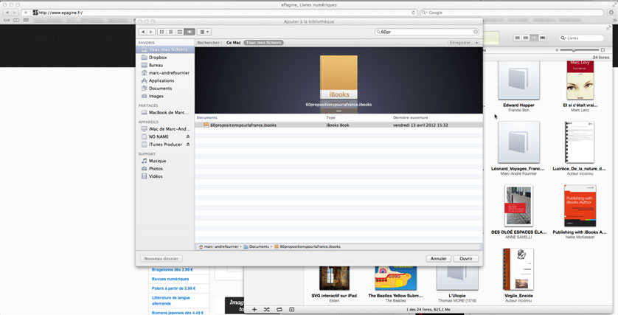Switch file dialog to icon view

pyautogui.click(x=162, y=32)
